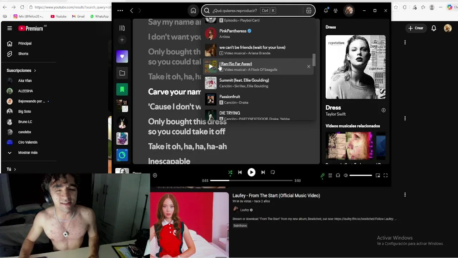Select we can't be friends search result
Viewport: 458px width, 258px height.
click(259, 50)
